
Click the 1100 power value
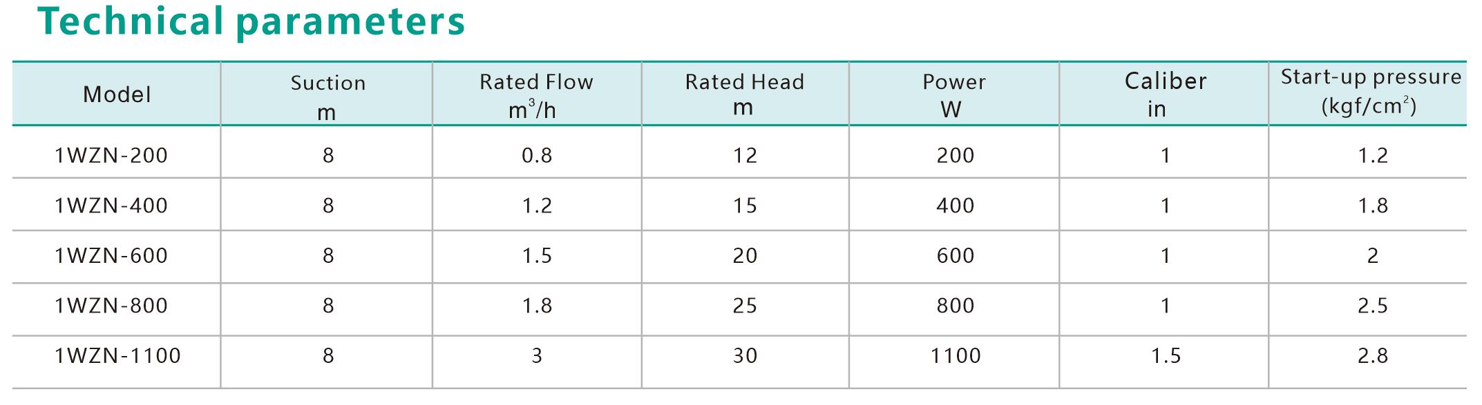click(x=956, y=356)
